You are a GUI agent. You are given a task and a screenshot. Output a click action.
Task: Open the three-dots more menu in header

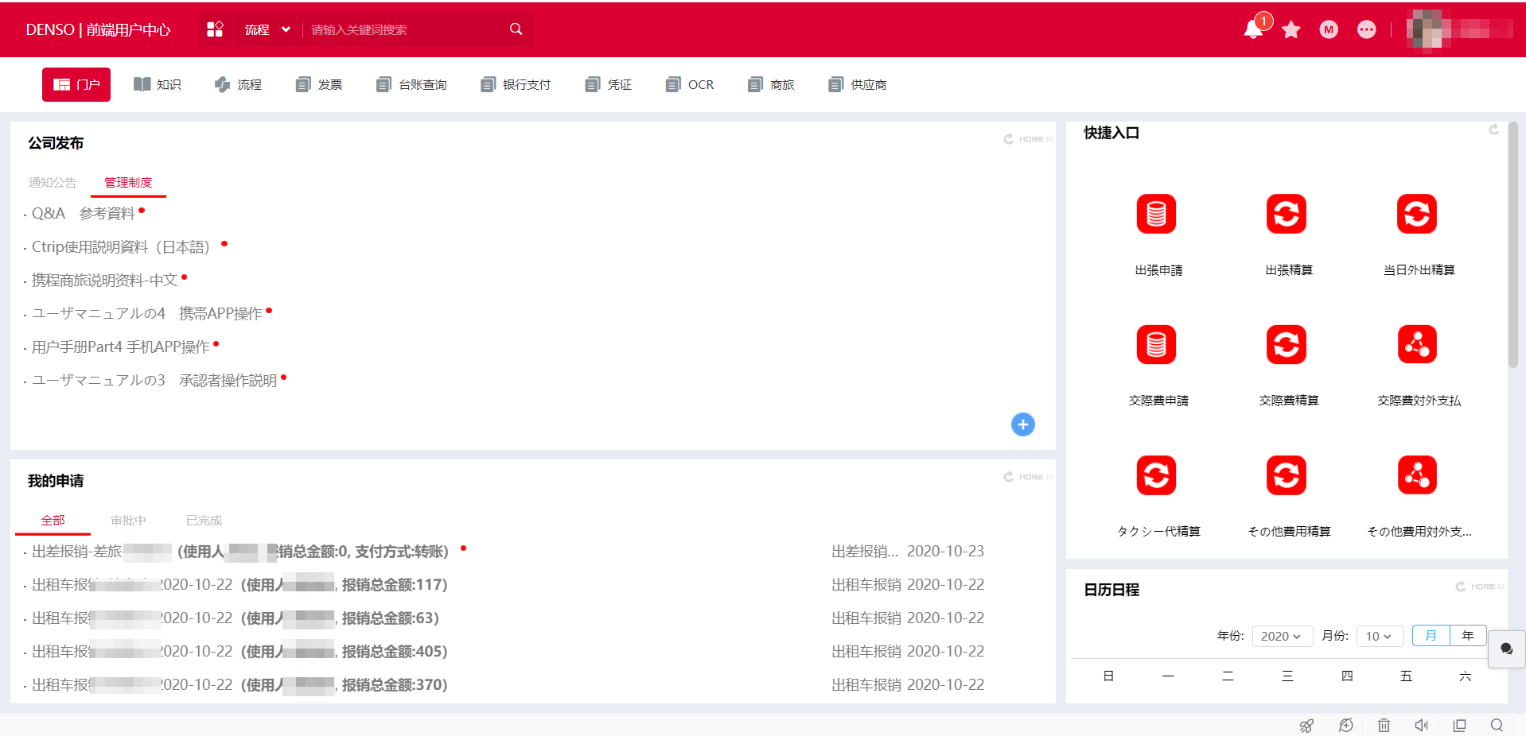tap(1367, 29)
